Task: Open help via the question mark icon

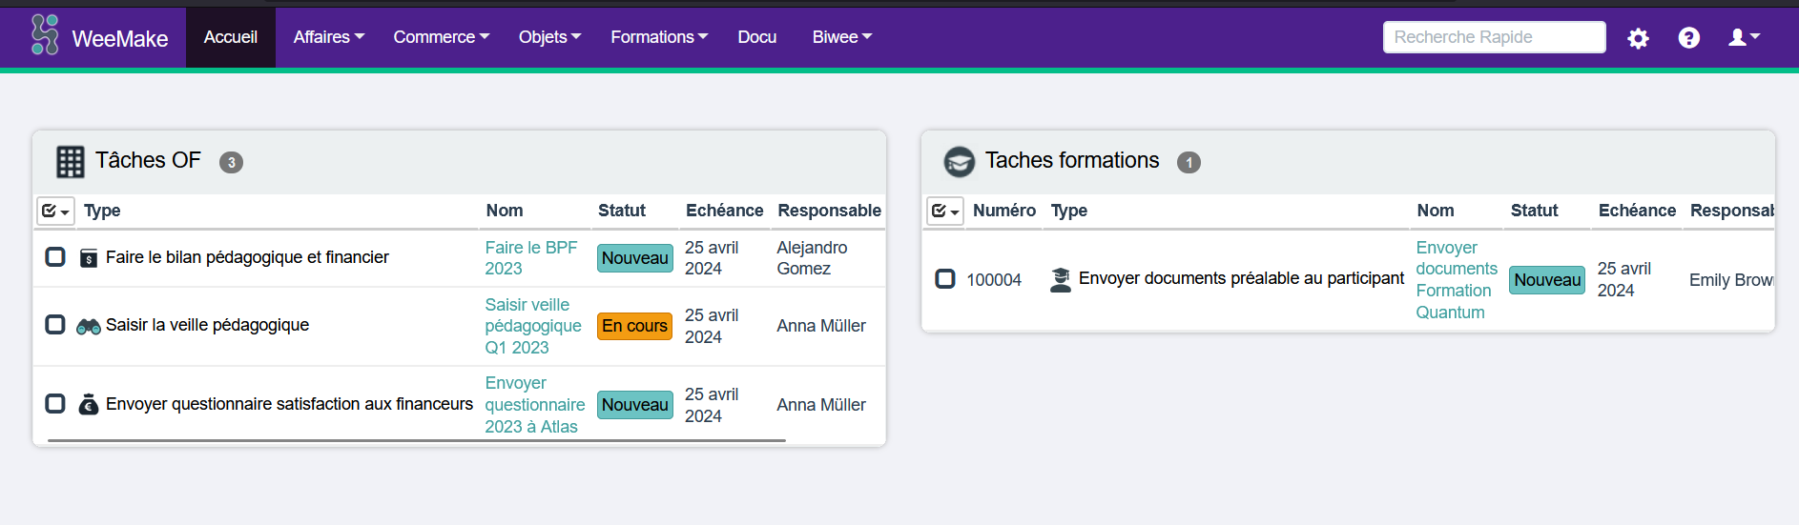Action: pyautogui.click(x=1688, y=38)
